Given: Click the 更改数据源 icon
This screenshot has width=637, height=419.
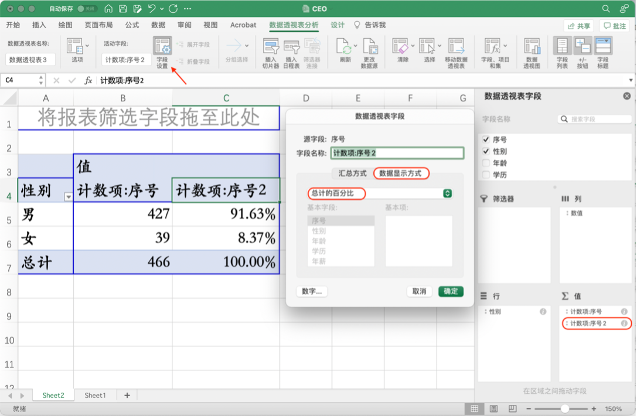Looking at the screenshot, I should click(x=369, y=47).
